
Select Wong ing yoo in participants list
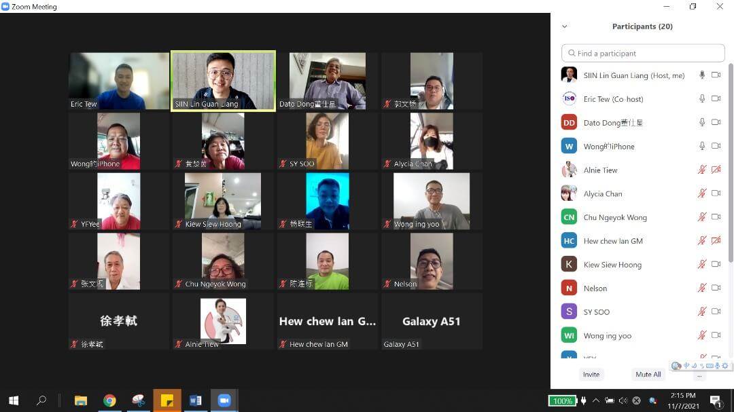click(x=607, y=336)
